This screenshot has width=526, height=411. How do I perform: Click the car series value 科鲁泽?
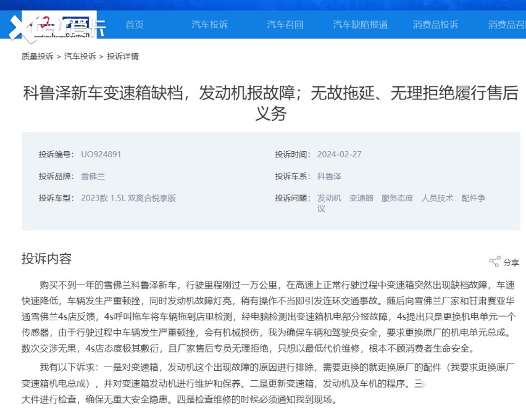[x=329, y=176]
